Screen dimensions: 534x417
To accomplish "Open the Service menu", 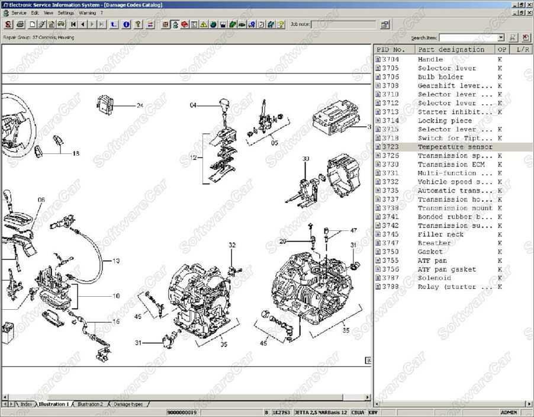I will coord(18,12).
